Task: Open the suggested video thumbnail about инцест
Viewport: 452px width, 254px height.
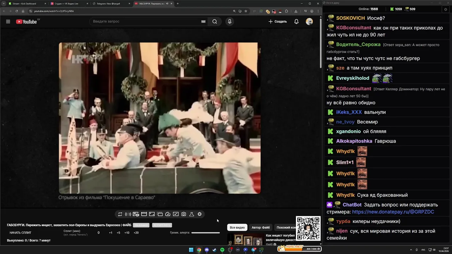Action: point(245,239)
